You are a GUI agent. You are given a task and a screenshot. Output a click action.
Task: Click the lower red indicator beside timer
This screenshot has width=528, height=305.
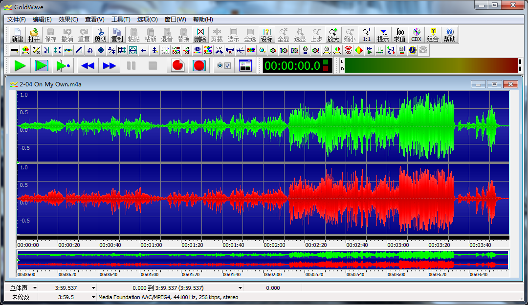[326, 69]
